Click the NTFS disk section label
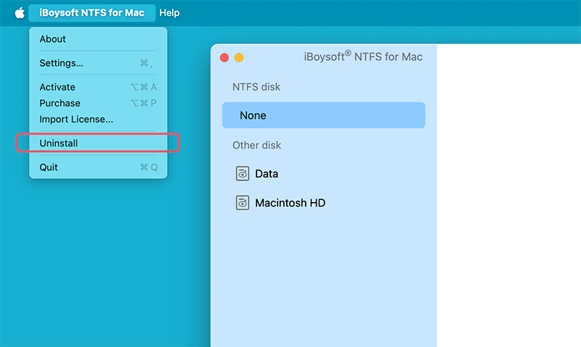The image size is (581, 347). pos(256,87)
